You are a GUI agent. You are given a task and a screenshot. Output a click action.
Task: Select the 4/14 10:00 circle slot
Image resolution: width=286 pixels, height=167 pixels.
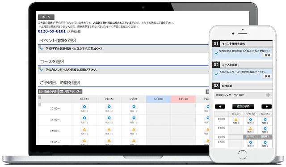134,107
